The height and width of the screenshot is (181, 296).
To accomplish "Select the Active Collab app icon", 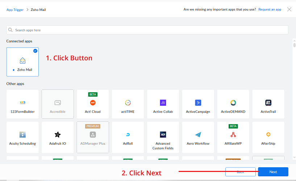I will [x=163, y=103].
